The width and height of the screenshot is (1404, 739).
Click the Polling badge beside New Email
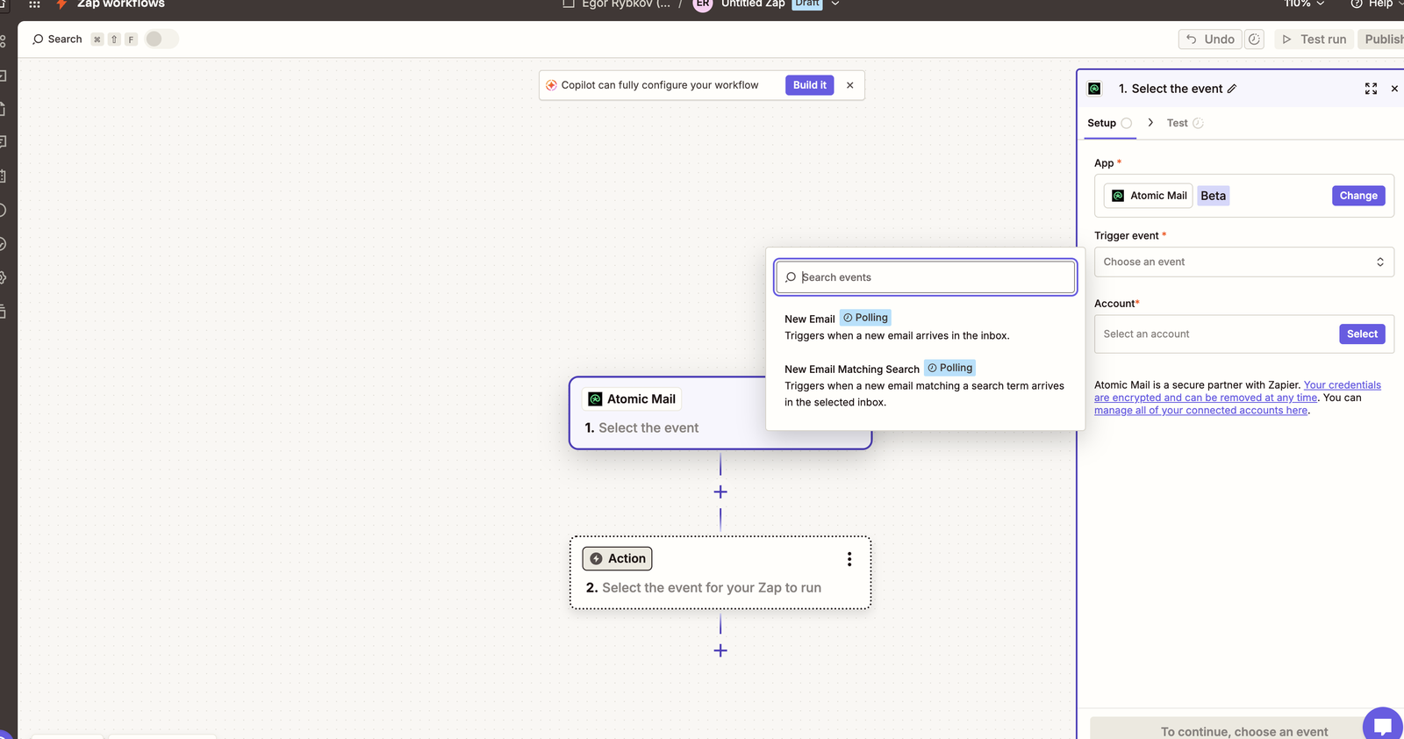[865, 318]
